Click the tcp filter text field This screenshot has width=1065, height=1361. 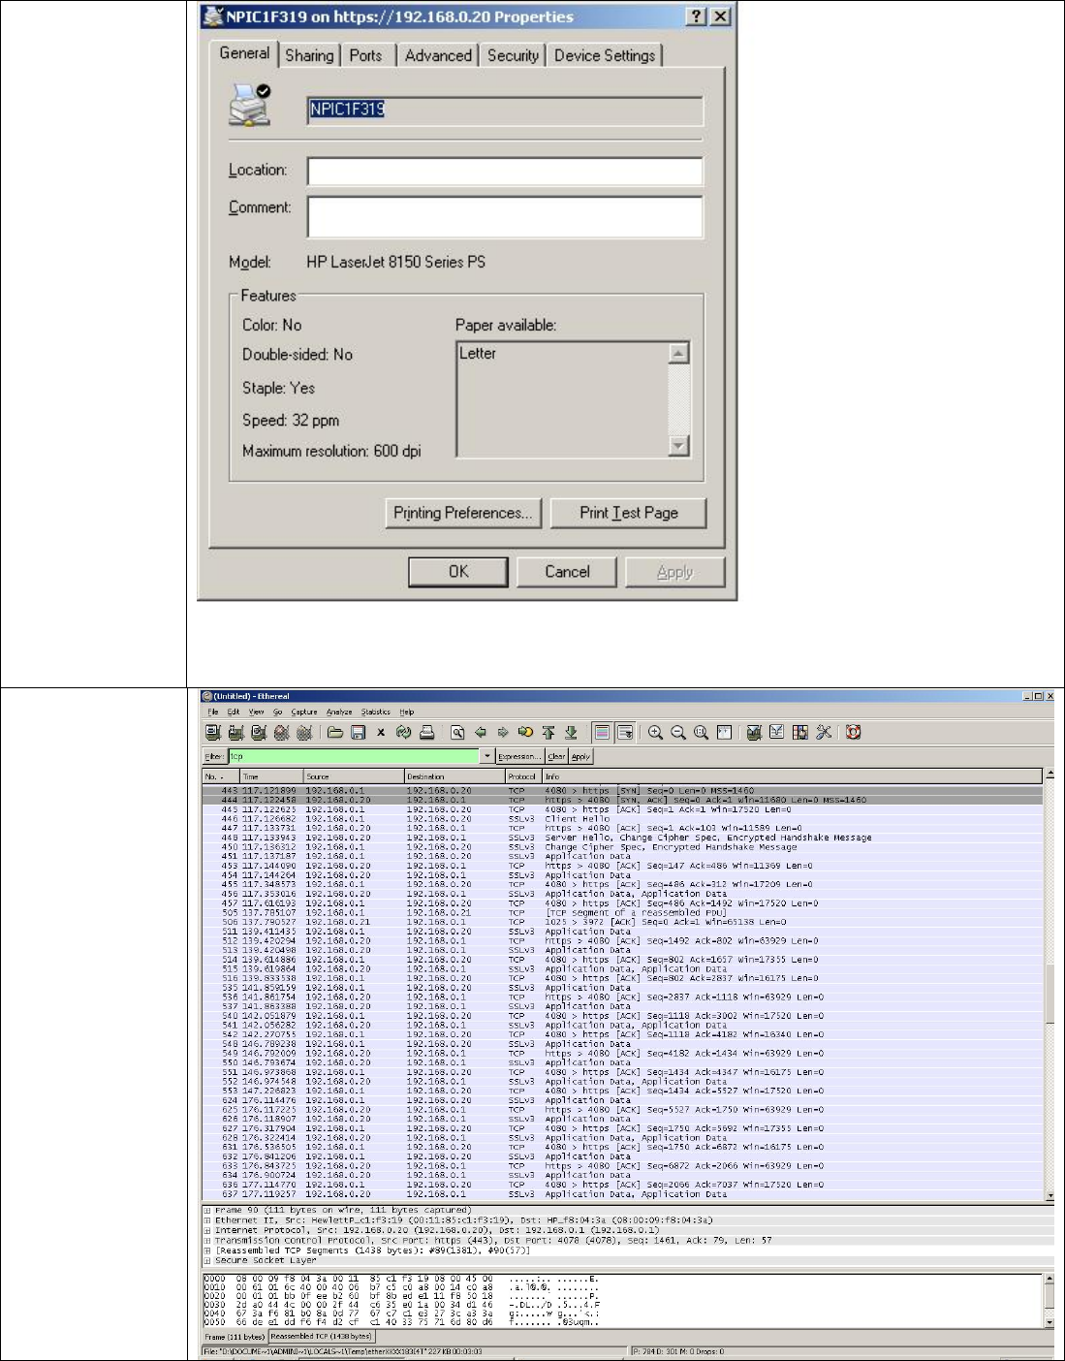pos(355,756)
